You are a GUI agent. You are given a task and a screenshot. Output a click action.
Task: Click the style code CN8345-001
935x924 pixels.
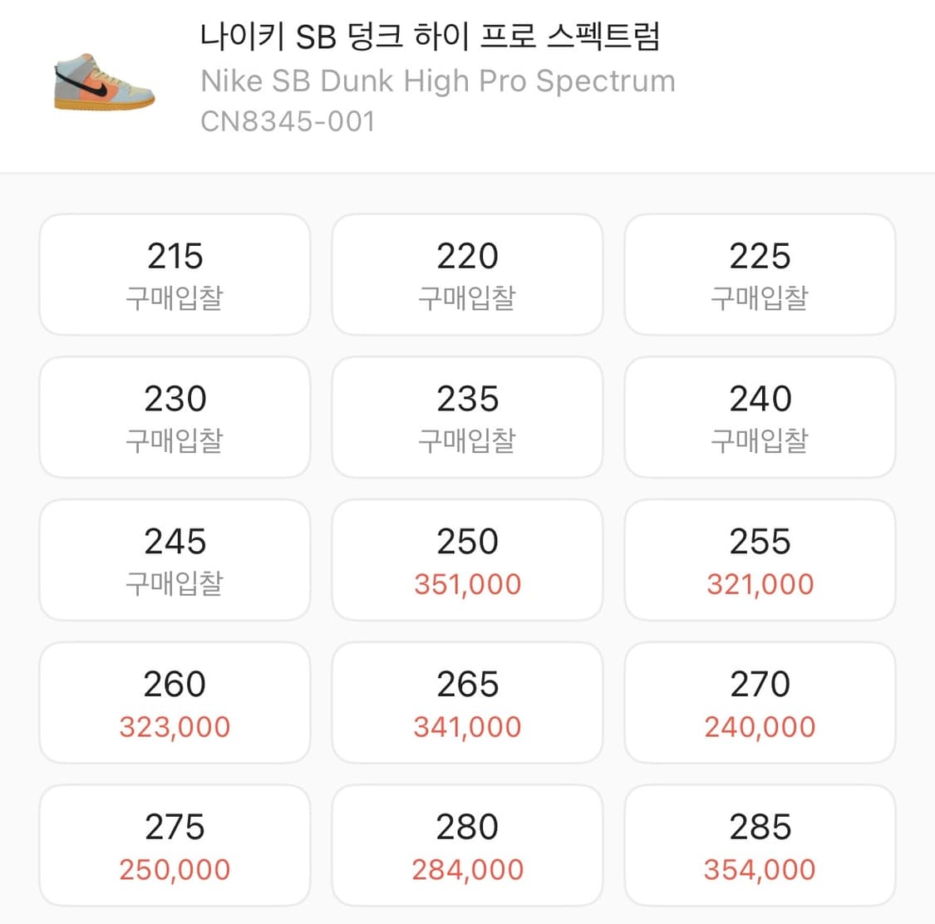click(287, 121)
